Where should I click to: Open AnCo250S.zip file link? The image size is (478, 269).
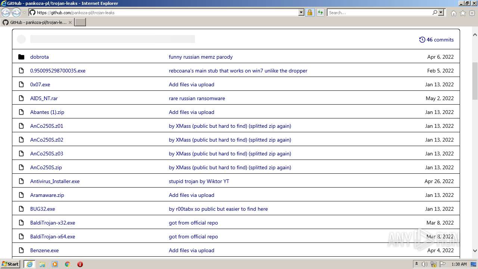tap(46, 167)
